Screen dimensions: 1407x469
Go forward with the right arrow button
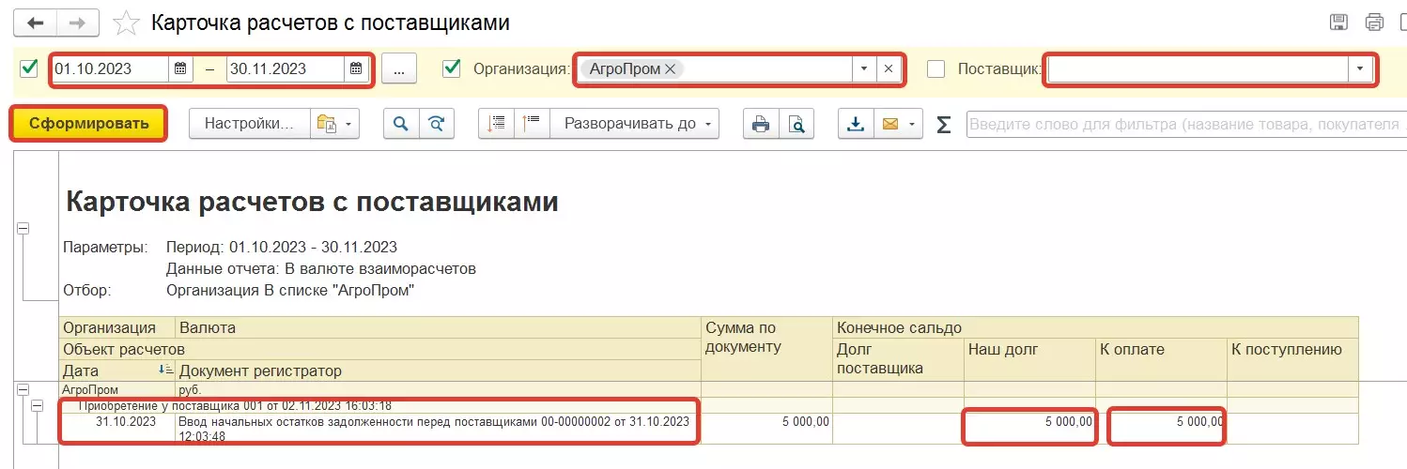point(79,23)
